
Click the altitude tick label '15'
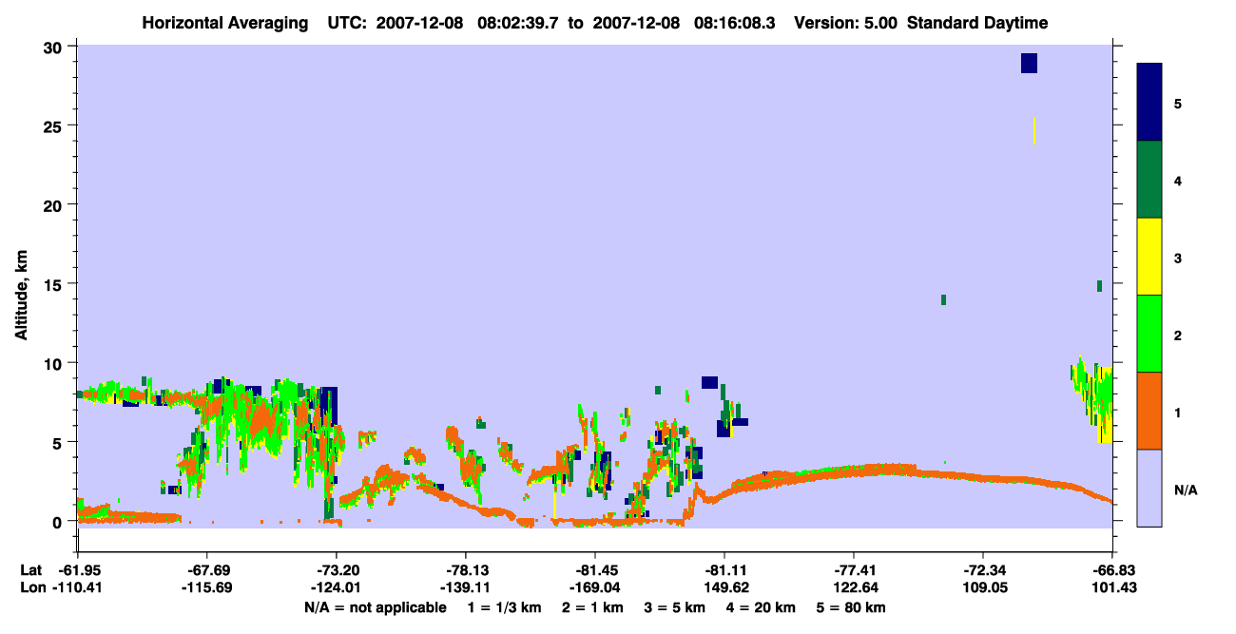pyautogui.click(x=55, y=284)
